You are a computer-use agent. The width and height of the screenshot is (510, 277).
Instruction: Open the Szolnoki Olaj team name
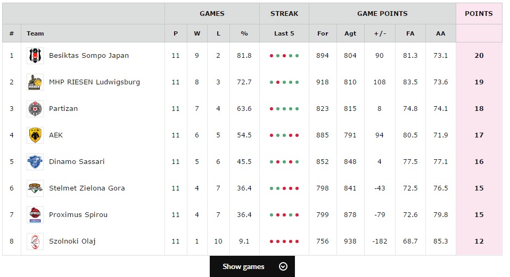72,241
